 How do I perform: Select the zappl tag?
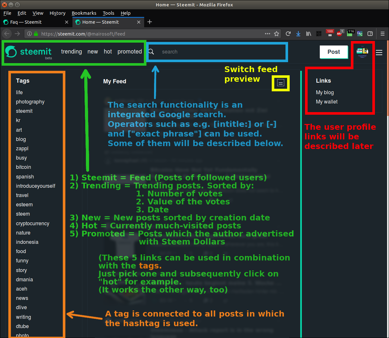[22, 148]
